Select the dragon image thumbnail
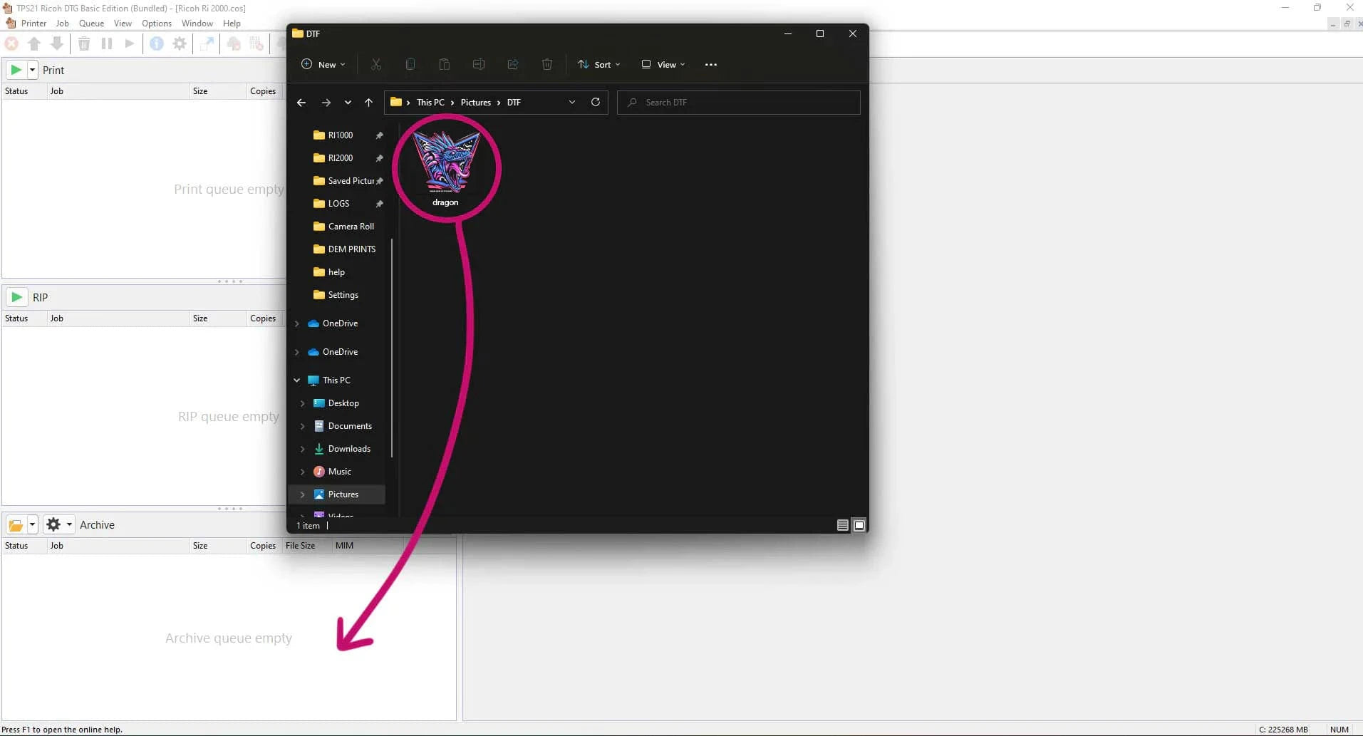Image resolution: width=1363 pixels, height=736 pixels. coord(446,164)
